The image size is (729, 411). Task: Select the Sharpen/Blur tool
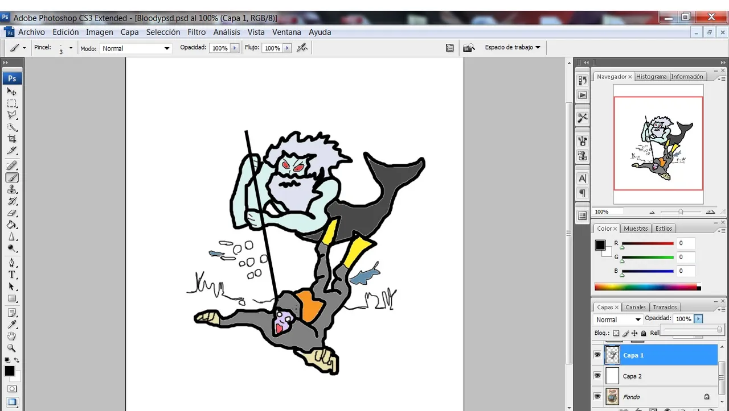11,237
